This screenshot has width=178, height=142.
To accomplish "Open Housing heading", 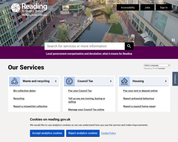I will tap(138, 81).
